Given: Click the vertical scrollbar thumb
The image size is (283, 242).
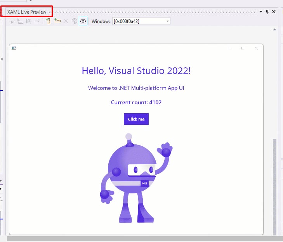Looking at the screenshot, I should tap(275, 187).
